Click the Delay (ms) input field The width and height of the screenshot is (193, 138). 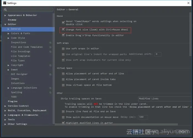(x=143, y=117)
